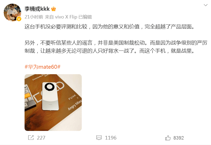Open the comments speech bubble icon
211x145 pixels.
tap(99, 138)
